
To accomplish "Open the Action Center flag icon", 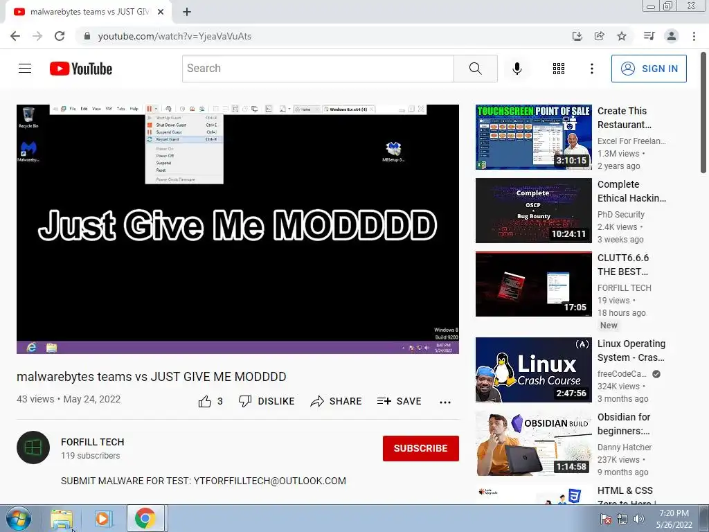I will click(x=606, y=519).
